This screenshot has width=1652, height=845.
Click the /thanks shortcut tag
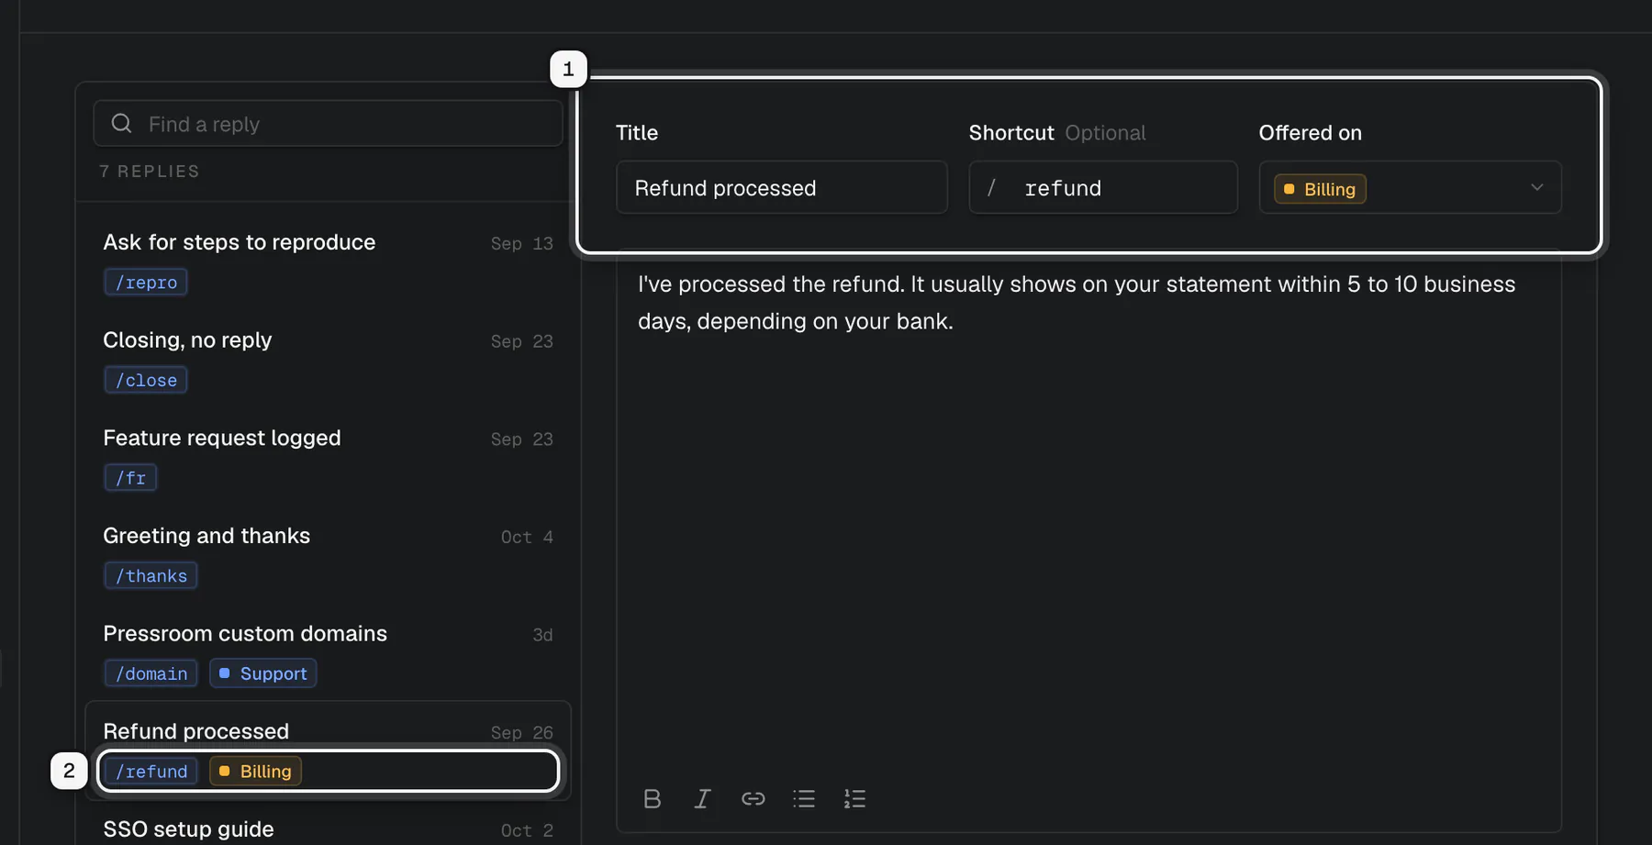tap(151, 576)
